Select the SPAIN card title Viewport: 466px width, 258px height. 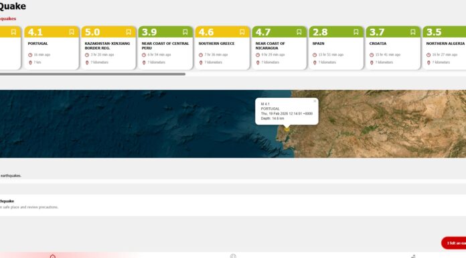tap(318, 44)
